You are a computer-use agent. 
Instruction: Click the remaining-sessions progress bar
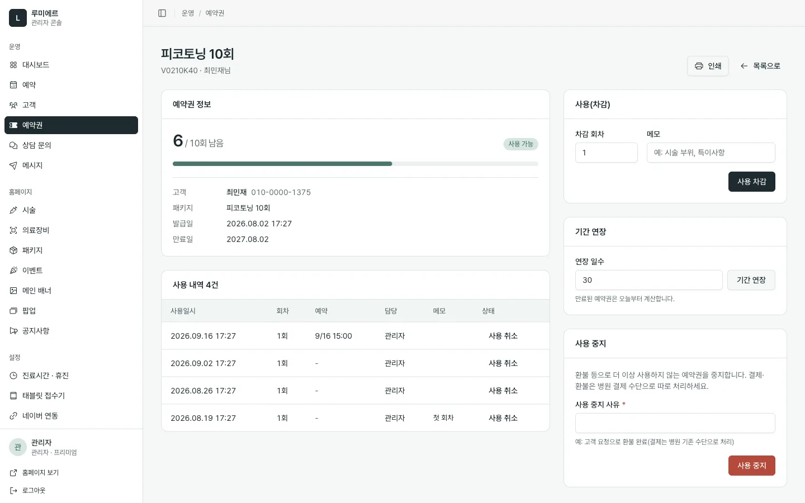click(356, 164)
